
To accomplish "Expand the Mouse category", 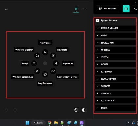I will (x=115, y=64).
